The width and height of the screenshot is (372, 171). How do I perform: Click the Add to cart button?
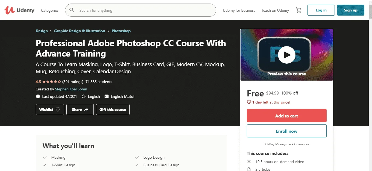click(287, 116)
